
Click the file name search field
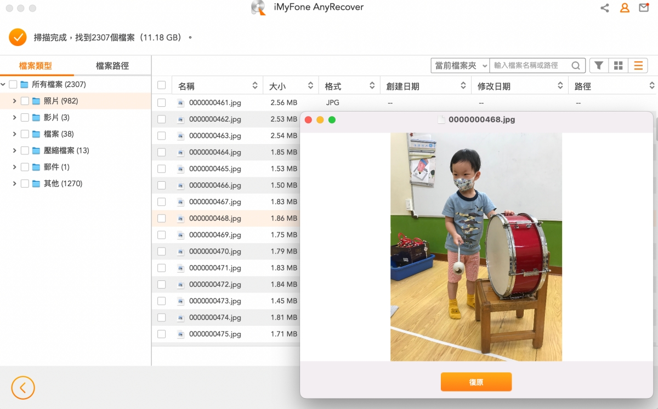tap(530, 66)
